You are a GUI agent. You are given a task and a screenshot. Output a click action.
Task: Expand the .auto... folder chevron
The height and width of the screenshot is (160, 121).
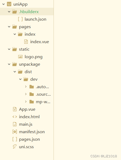(26, 87)
